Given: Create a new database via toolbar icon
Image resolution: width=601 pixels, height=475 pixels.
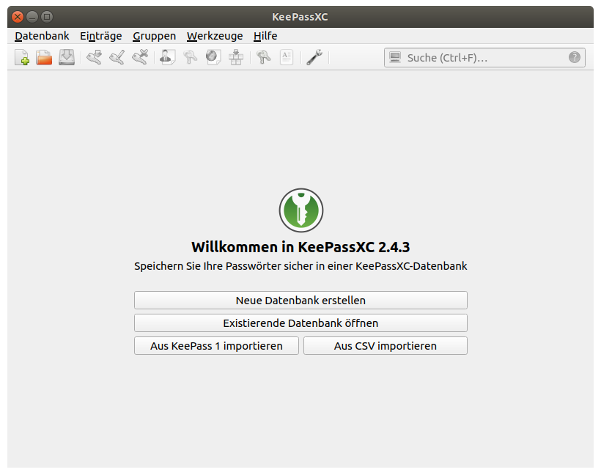Looking at the screenshot, I should click(x=21, y=57).
